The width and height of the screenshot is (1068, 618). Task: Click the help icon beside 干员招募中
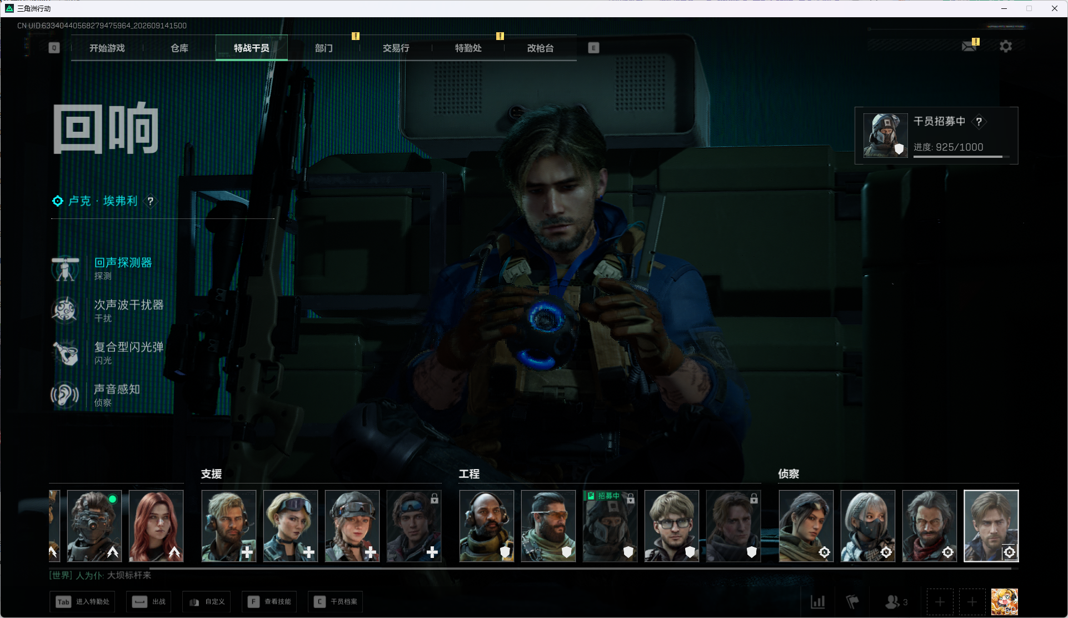979,121
